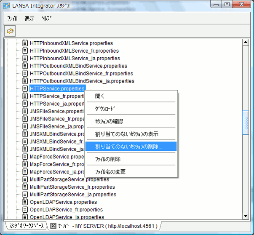Click the refresh toolbar icon
Screen dimensions: 254x235
pos(10,31)
